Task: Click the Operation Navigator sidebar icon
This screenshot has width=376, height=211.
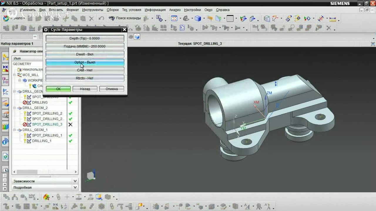Action: click(x=5, y=92)
